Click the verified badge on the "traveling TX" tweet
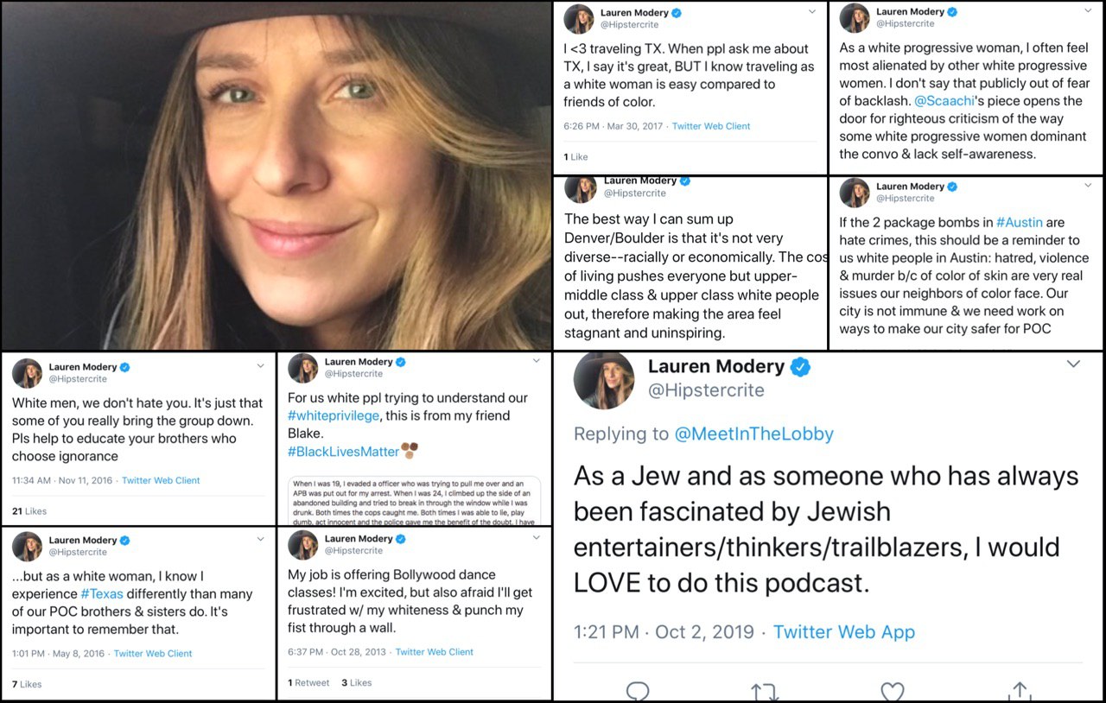Screen dimensions: 1106x703 [x=677, y=13]
